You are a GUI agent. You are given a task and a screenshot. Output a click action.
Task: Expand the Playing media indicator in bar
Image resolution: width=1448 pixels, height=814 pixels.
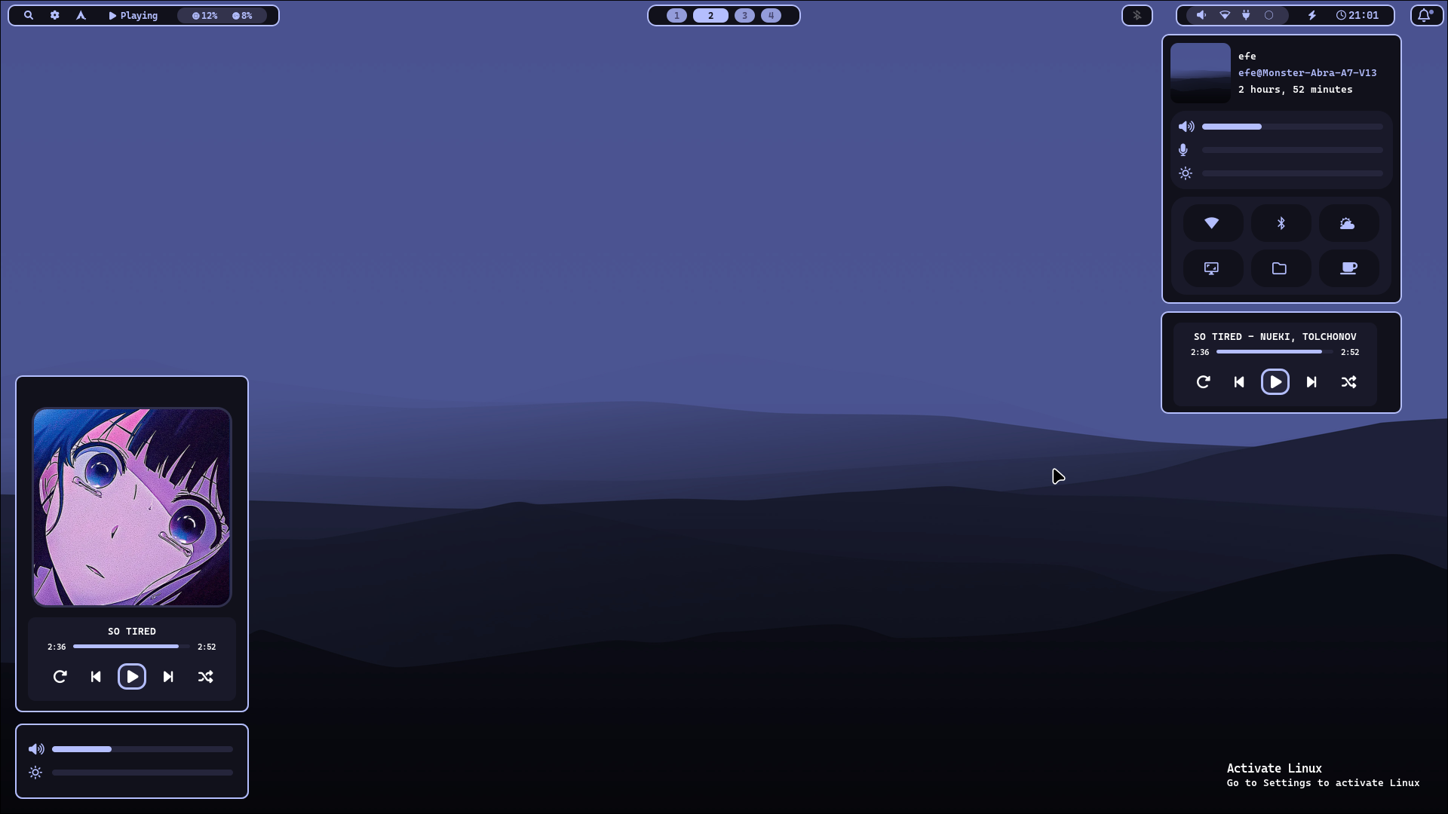[133, 15]
